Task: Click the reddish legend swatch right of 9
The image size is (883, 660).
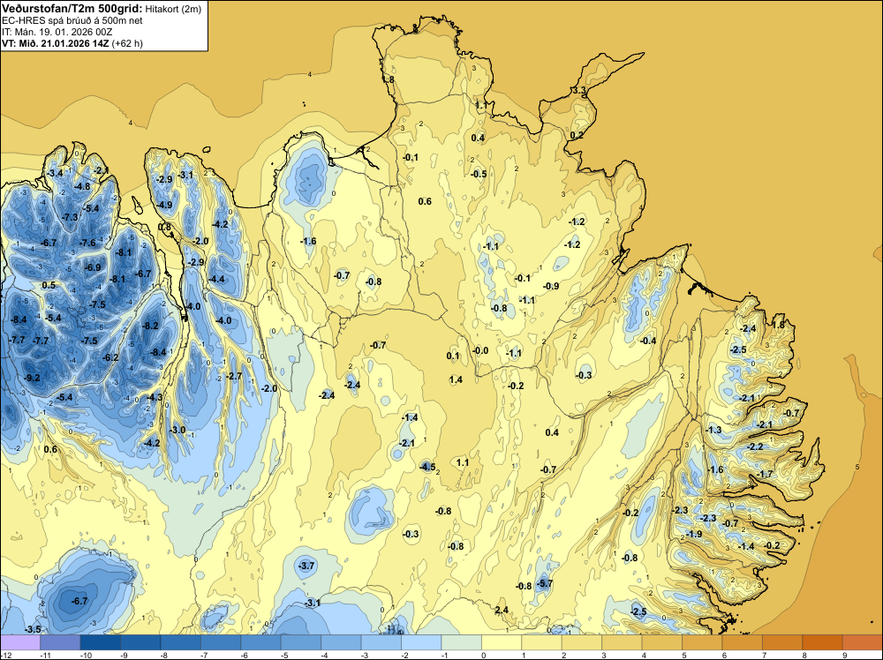Action: coord(863,642)
